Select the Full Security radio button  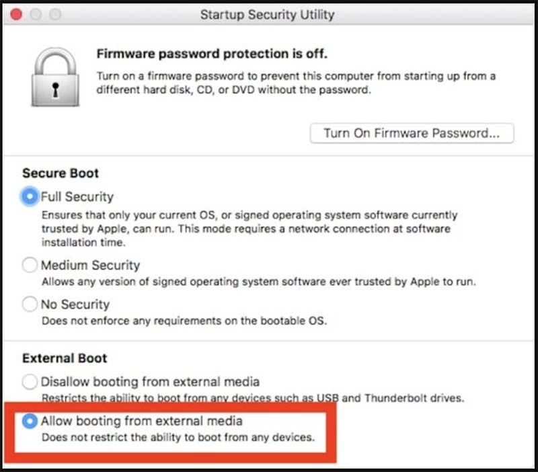pos(29,196)
